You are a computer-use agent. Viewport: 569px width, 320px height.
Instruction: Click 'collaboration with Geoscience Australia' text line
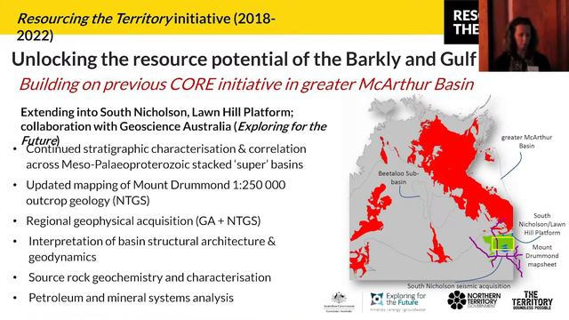173,126
